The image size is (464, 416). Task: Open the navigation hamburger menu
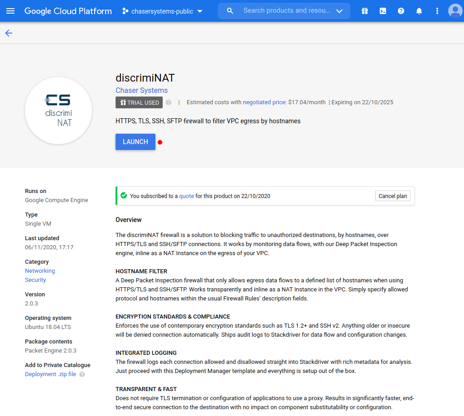pyautogui.click(x=11, y=11)
